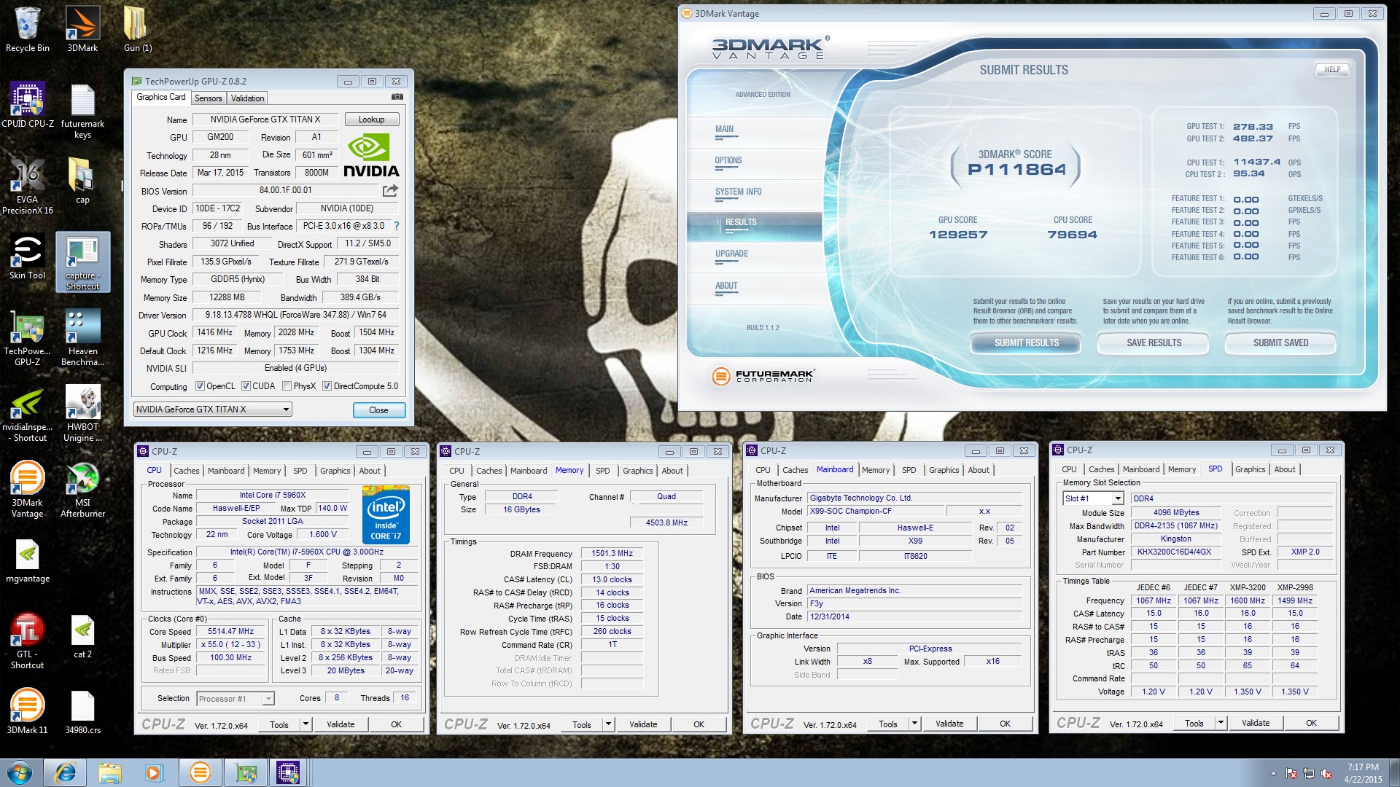Click OK in CPU-Z Memory window

[x=699, y=724]
